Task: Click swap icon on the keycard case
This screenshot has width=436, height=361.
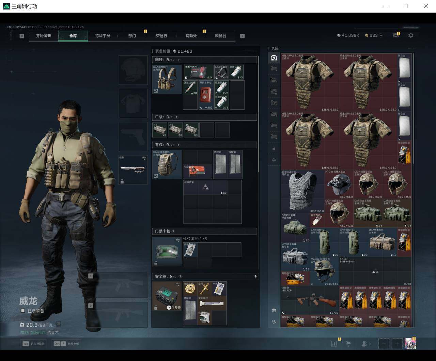Action: click(177, 240)
